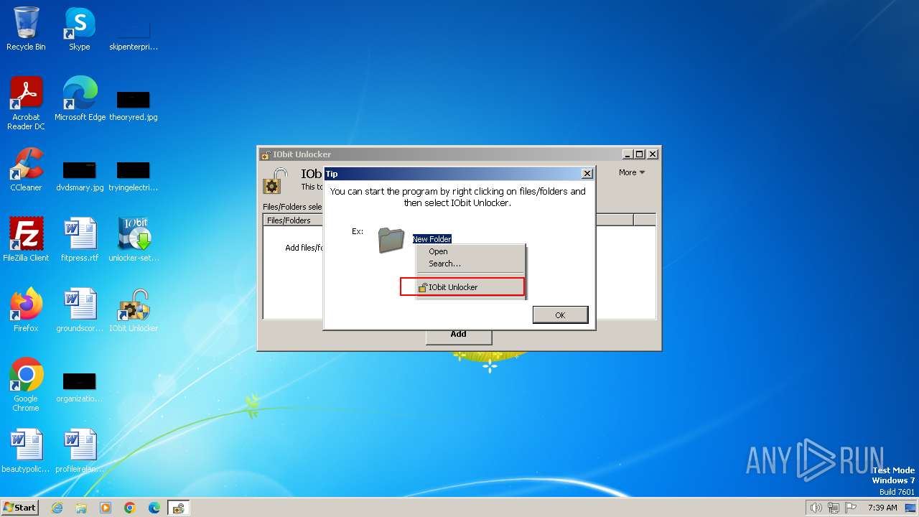Open the More dropdown in IObit Unlocker
Screen dimensions: 919x517
tap(632, 172)
